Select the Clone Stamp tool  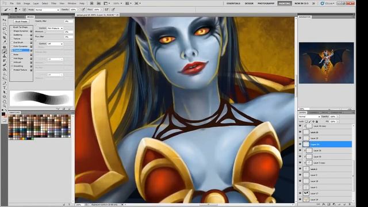click(4, 56)
